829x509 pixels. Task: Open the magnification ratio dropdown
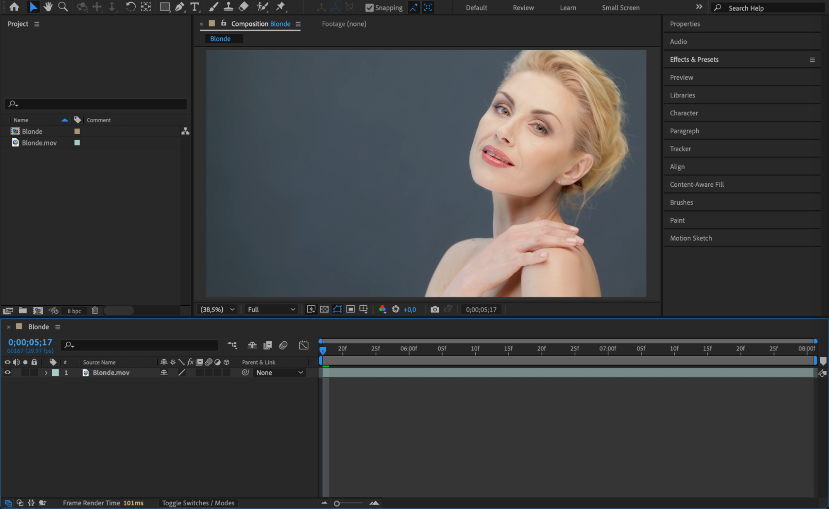[217, 309]
